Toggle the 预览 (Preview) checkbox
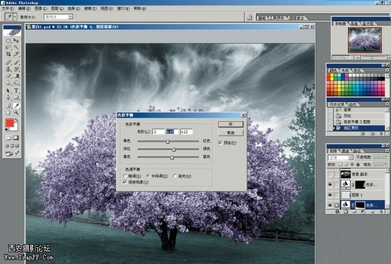The height and width of the screenshot is (264, 391). pos(220,142)
